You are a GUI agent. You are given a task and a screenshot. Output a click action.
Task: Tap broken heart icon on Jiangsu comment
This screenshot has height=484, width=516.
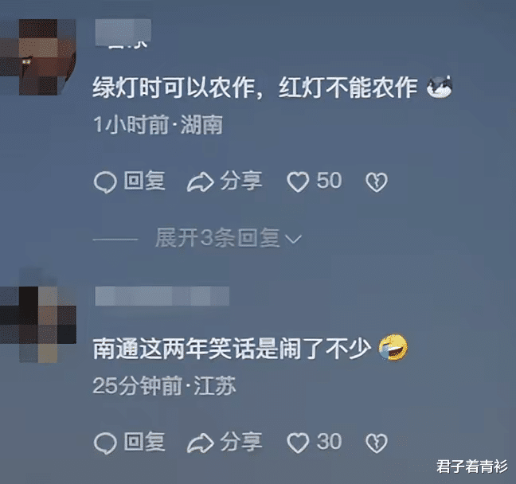click(x=377, y=443)
